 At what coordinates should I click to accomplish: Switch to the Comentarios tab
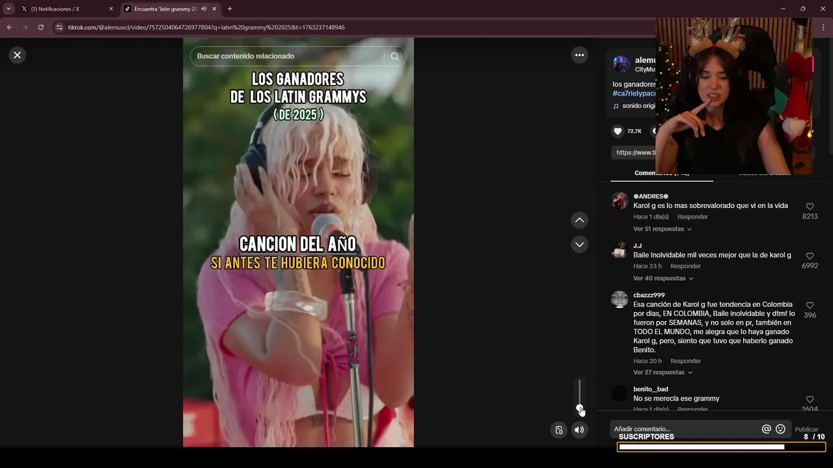662,174
